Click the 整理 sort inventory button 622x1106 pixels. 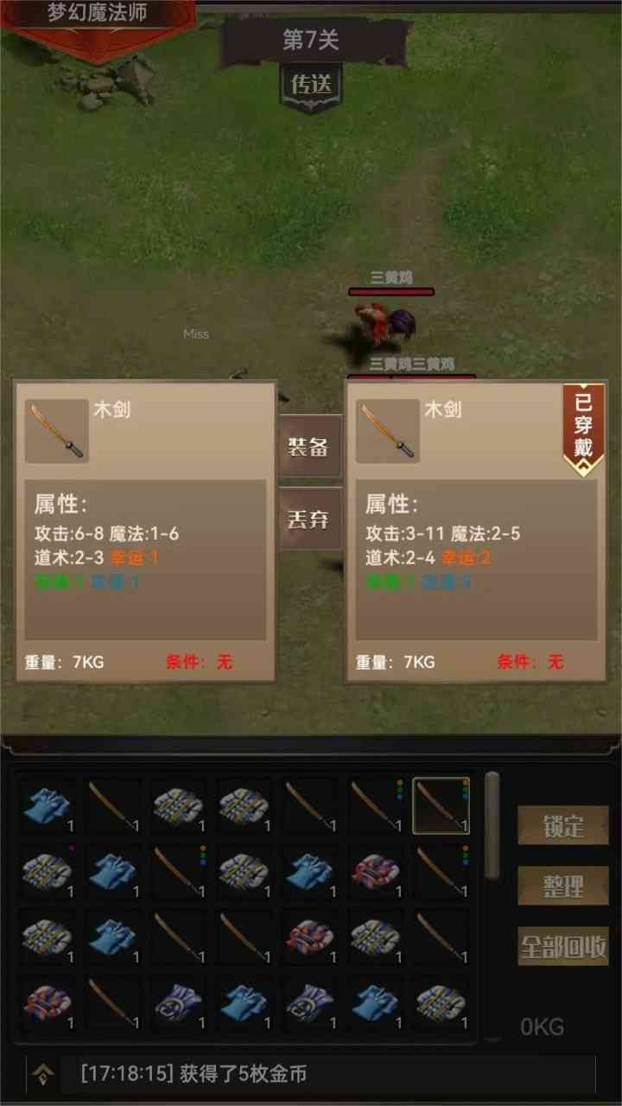pyautogui.click(x=563, y=887)
